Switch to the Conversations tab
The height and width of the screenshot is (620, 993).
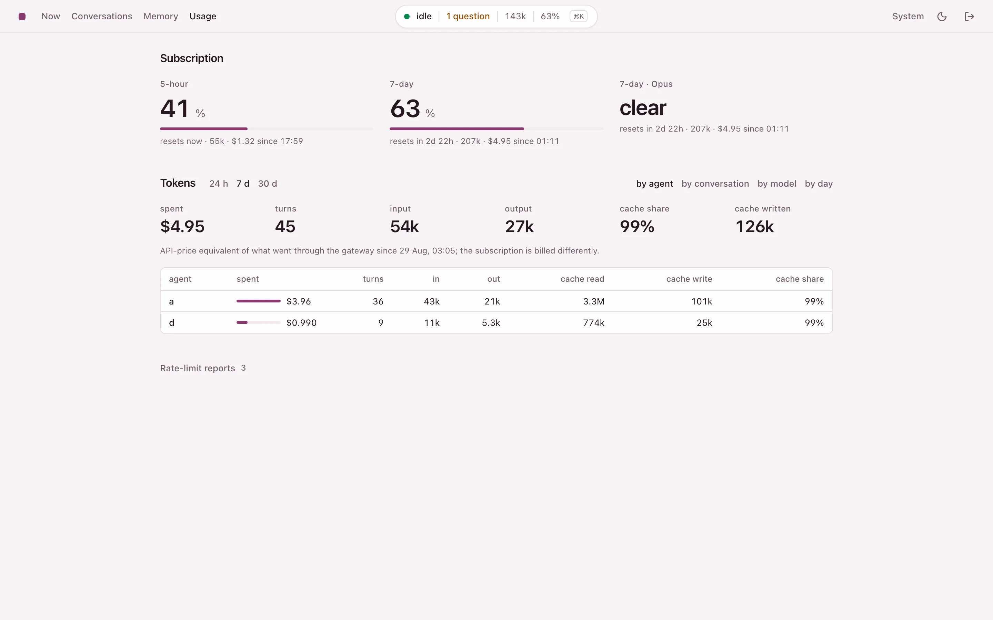coord(102,17)
